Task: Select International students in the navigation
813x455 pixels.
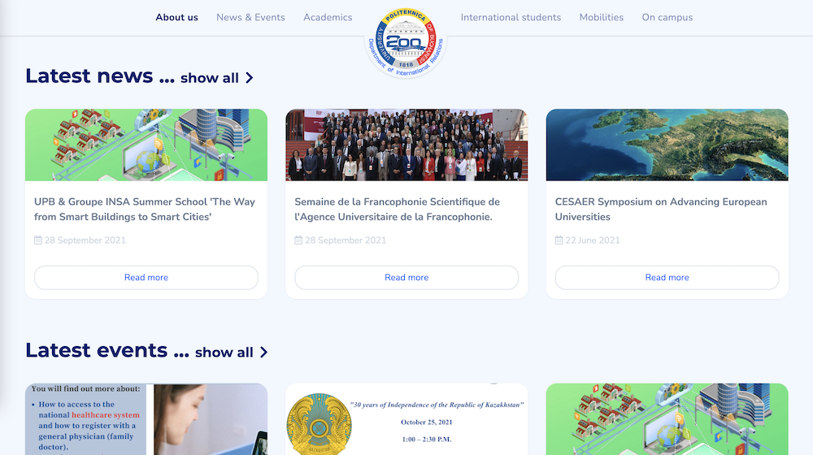Action: [x=511, y=17]
